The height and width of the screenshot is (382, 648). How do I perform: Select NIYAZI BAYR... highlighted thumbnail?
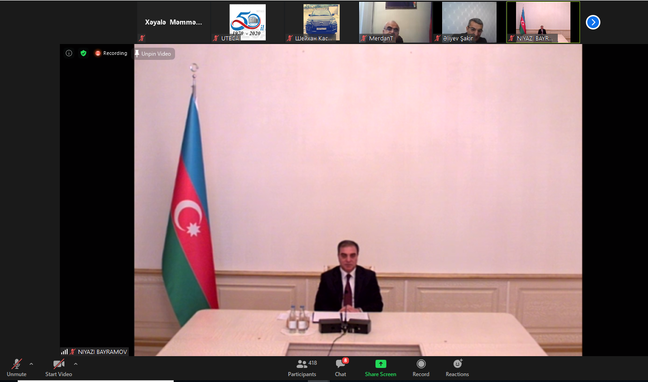coord(543,22)
